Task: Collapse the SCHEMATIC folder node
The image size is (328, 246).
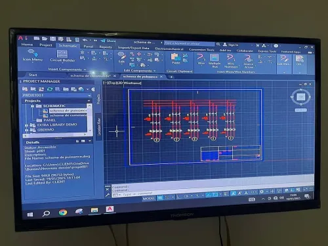Action: coord(32,106)
